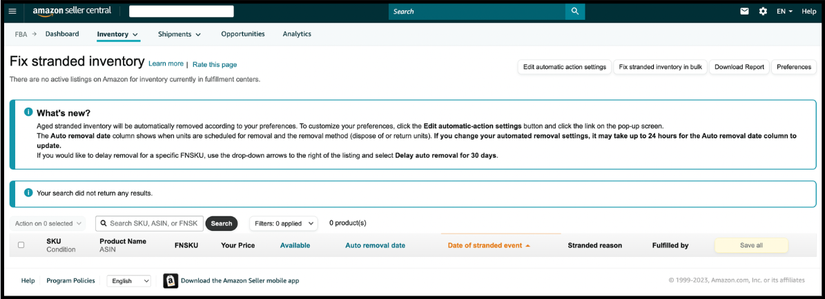Click the Download Report button
This screenshot has height=299, width=825.
(x=739, y=67)
